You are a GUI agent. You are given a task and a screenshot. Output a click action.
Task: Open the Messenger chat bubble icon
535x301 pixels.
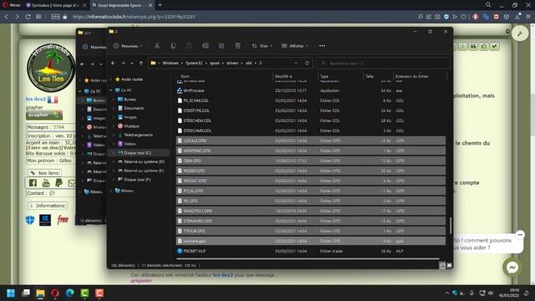click(x=512, y=268)
